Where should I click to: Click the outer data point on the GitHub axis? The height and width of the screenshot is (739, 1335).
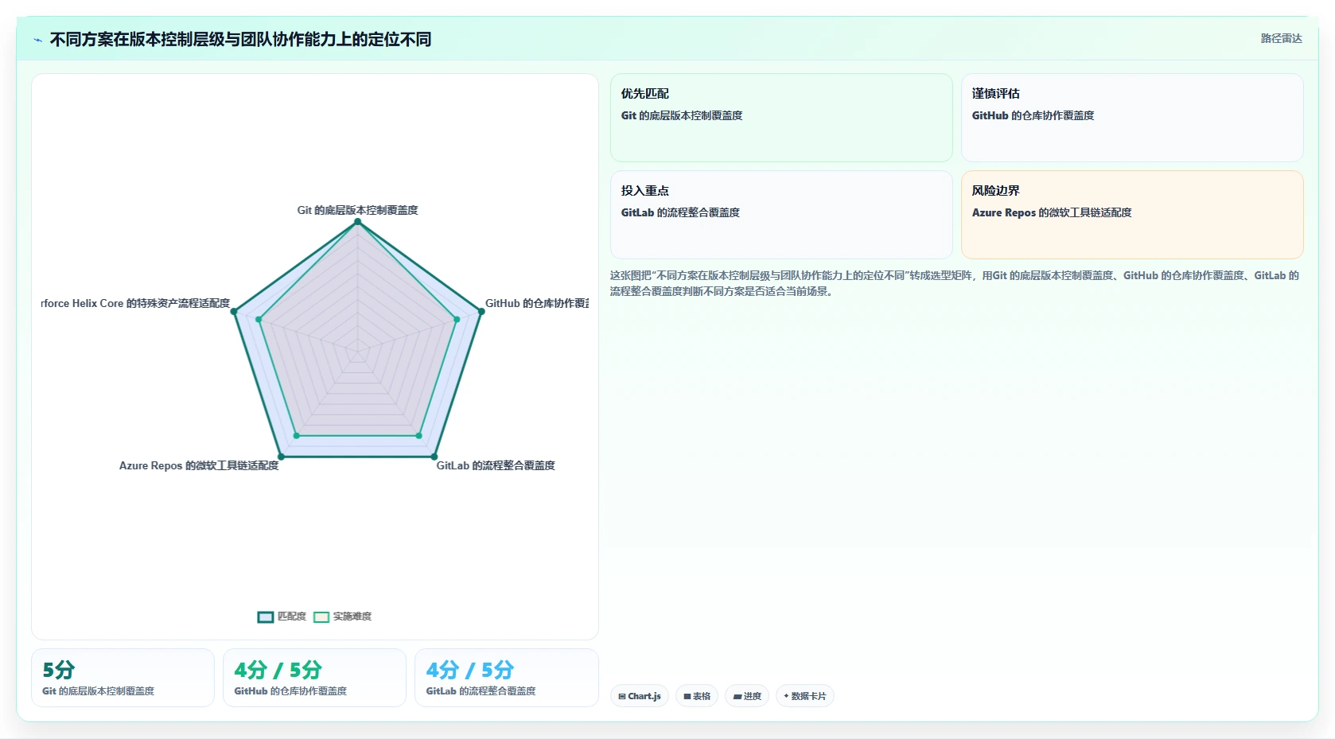[481, 311]
